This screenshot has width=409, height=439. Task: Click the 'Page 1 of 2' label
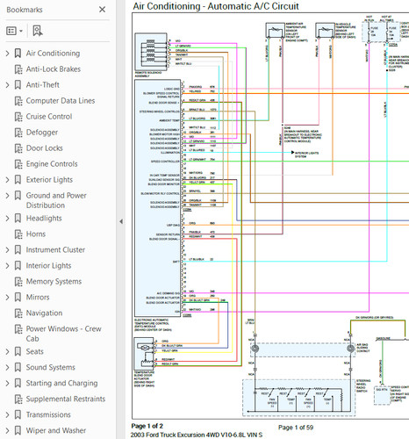147,426
